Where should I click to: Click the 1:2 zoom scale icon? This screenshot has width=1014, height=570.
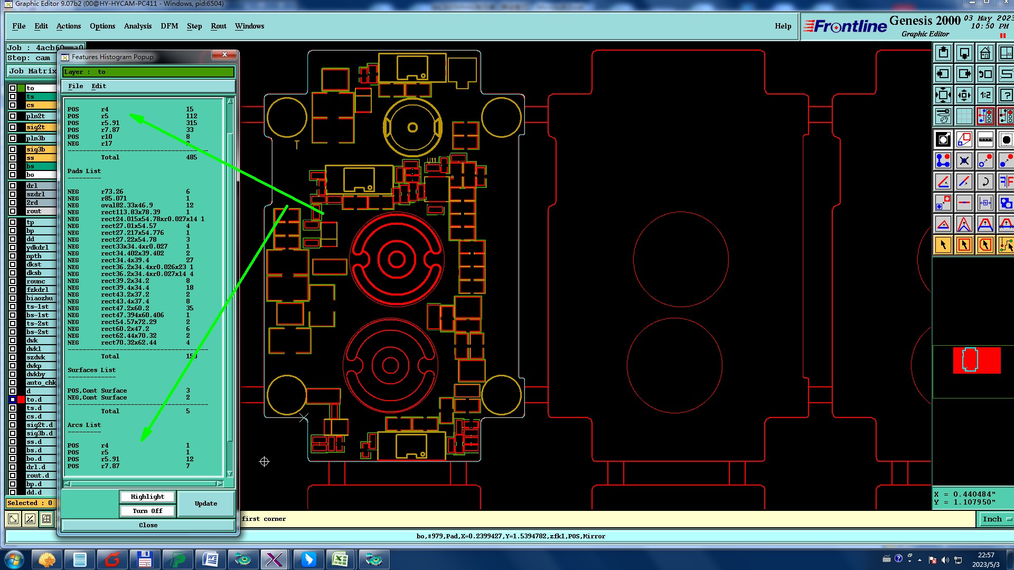coord(985,95)
